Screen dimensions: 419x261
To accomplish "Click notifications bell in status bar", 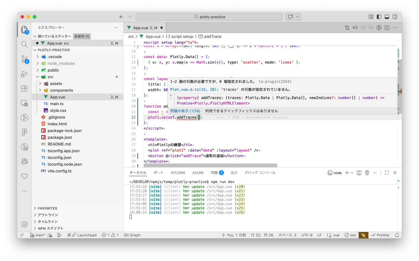I will point(397,235).
